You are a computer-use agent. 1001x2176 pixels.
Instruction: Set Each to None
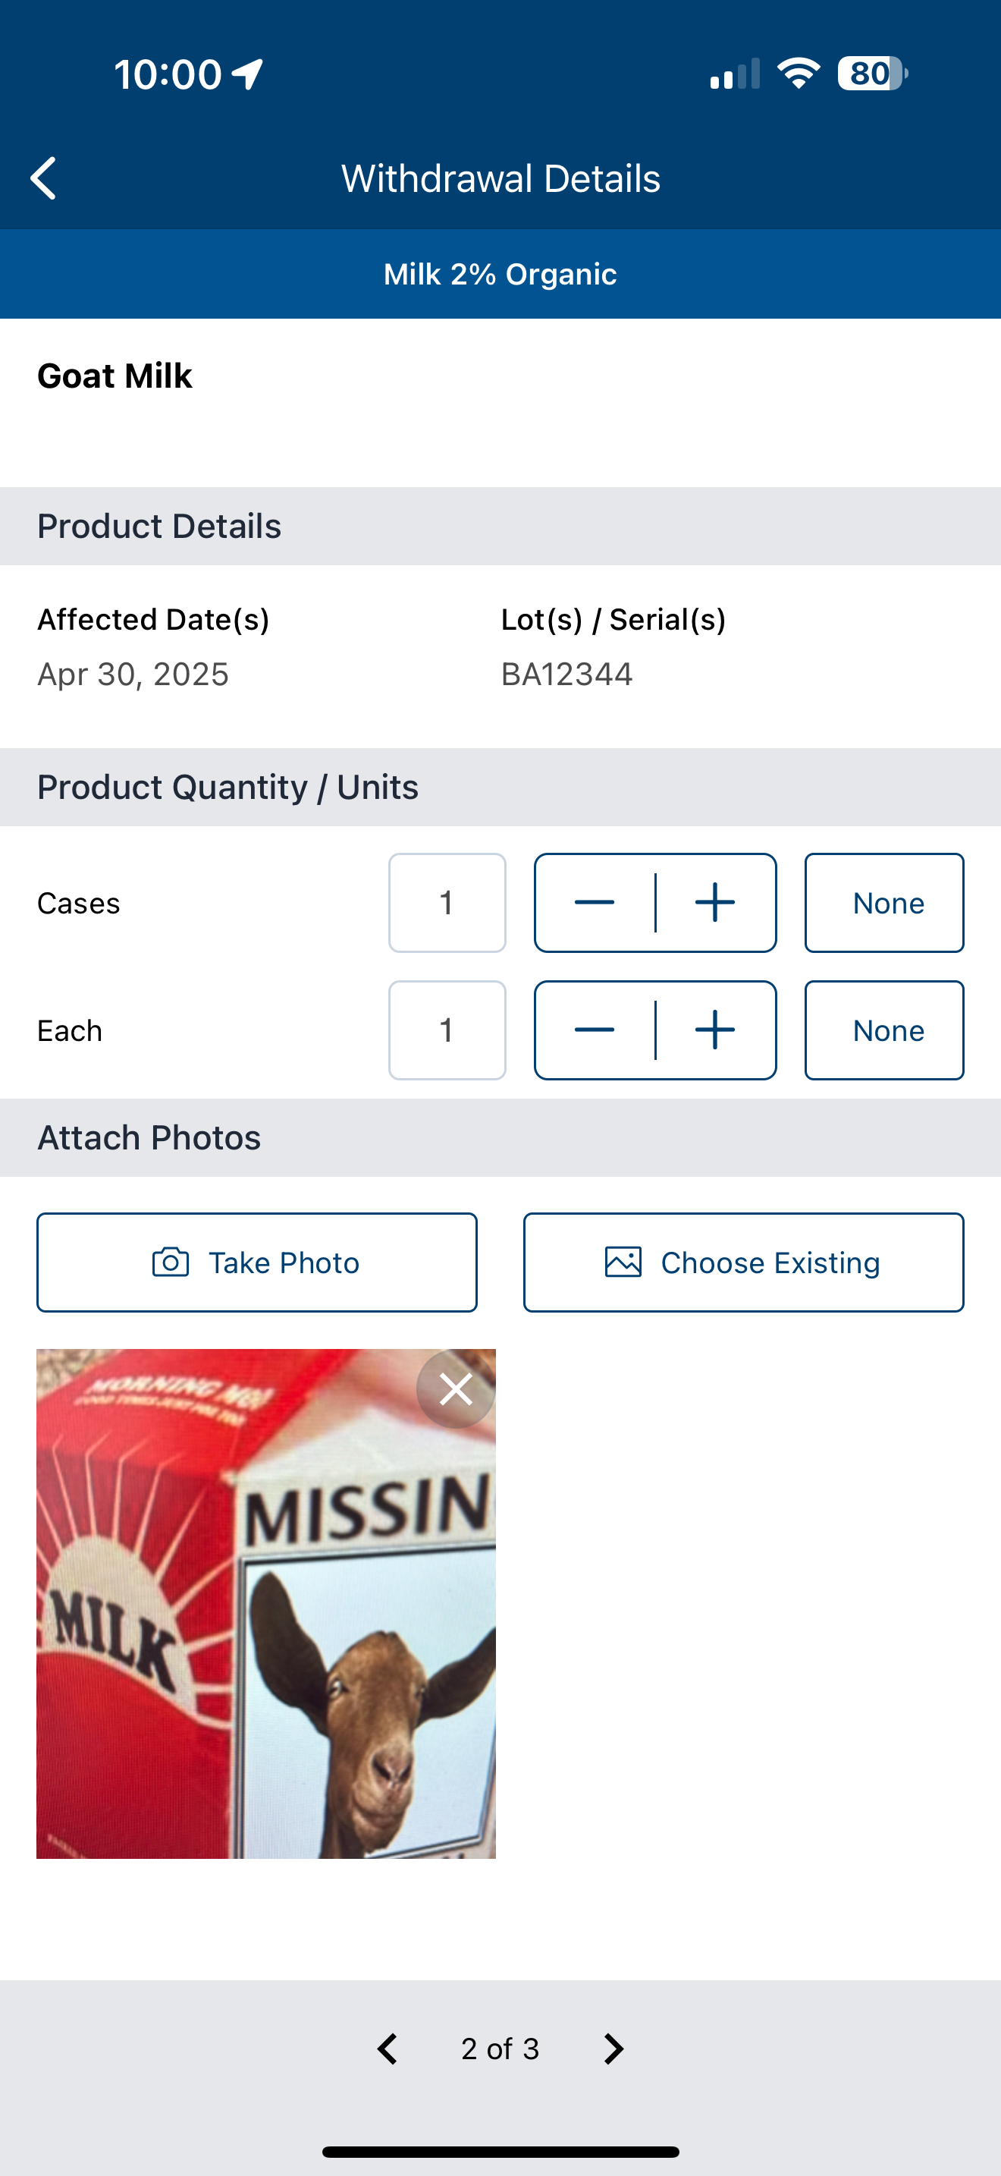883,1030
